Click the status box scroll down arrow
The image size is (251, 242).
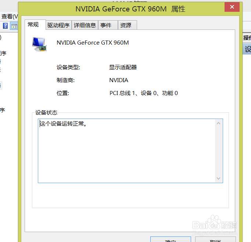[x=219, y=178]
